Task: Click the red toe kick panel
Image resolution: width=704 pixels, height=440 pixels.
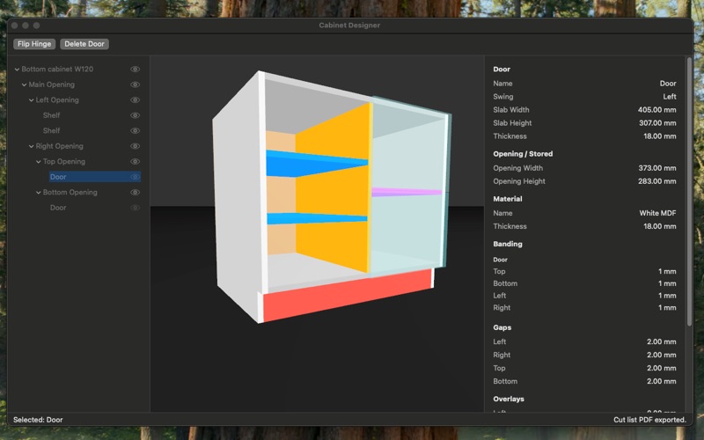Action: [347, 294]
